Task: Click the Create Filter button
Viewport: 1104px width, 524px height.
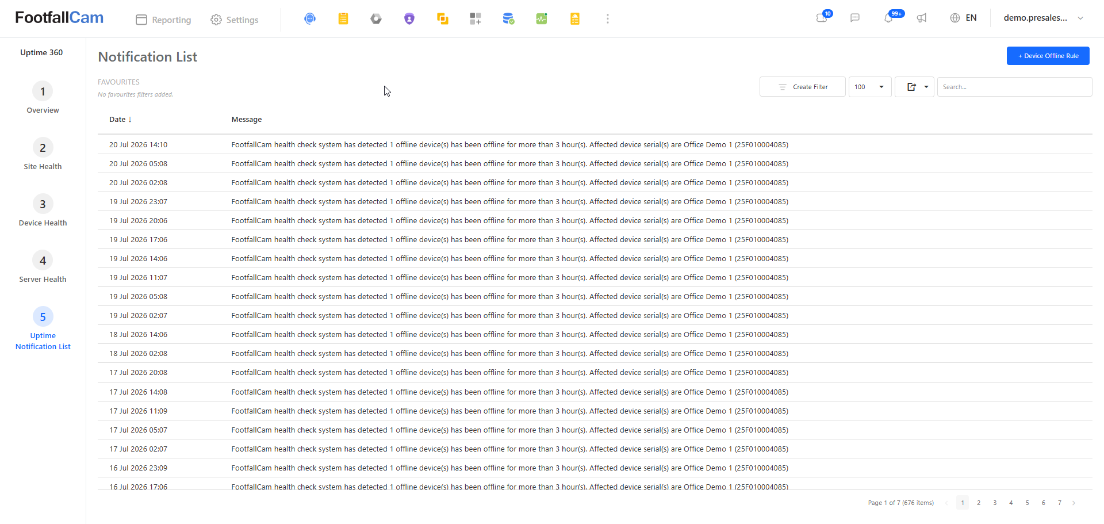Action: click(803, 87)
